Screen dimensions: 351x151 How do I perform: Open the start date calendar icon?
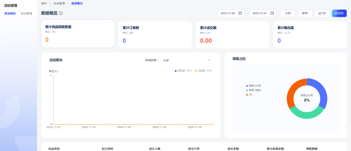(240, 13)
